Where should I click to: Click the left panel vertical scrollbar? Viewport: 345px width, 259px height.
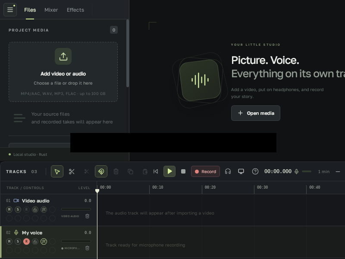pyautogui.click(x=128, y=53)
